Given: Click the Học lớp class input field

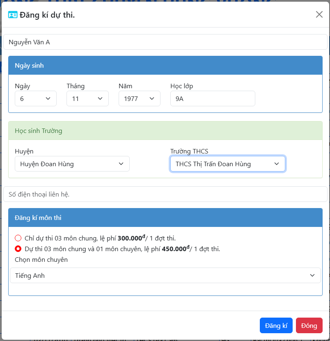Looking at the screenshot, I should (x=213, y=98).
